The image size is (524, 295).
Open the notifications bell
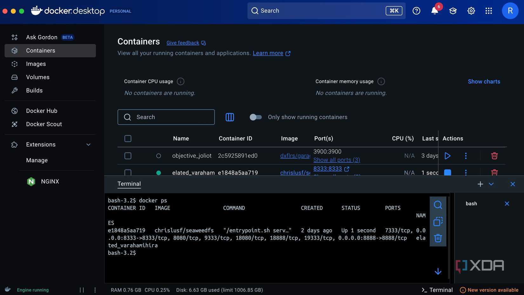pyautogui.click(x=434, y=10)
